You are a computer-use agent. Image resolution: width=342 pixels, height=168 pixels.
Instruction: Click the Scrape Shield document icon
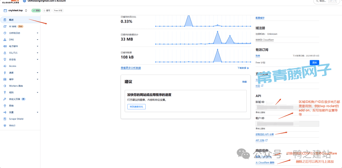(5, 119)
